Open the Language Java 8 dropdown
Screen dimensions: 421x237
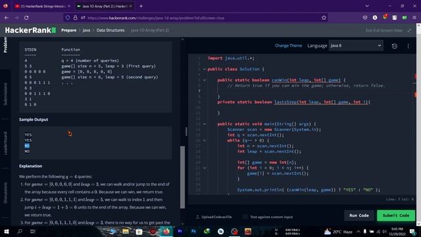[356, 45]
